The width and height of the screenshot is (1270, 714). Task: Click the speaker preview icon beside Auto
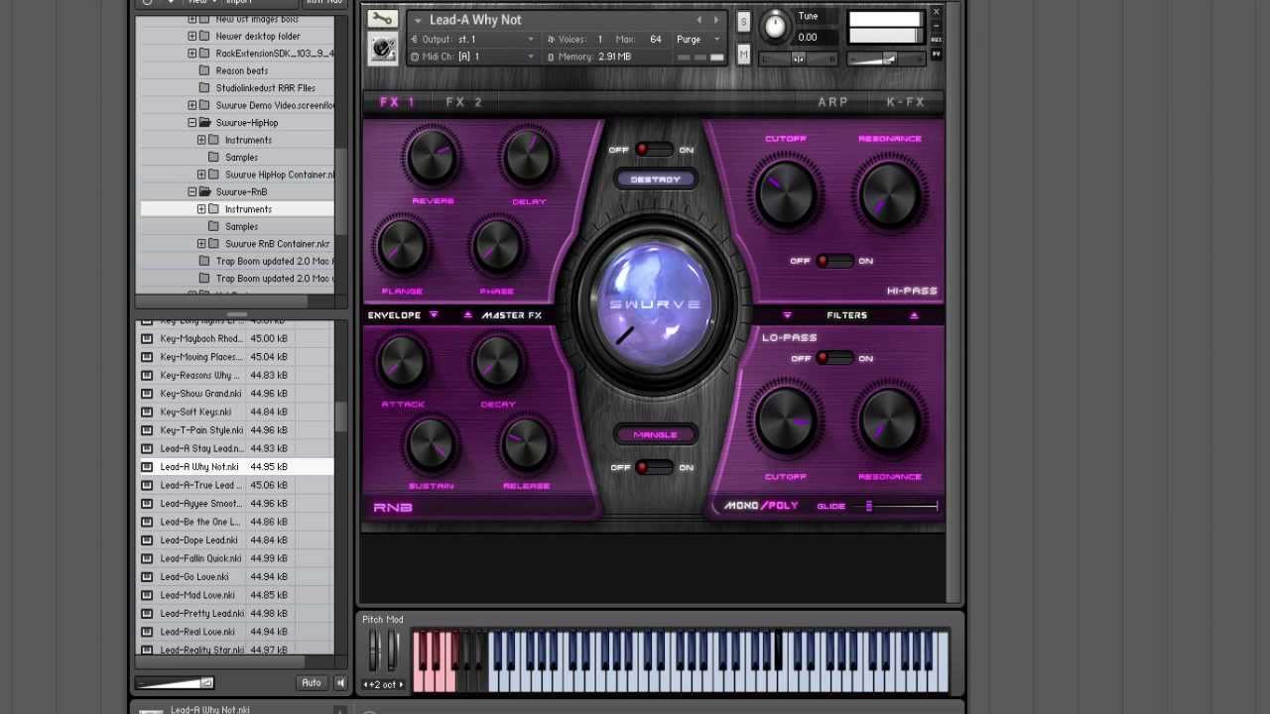(340, 682)
